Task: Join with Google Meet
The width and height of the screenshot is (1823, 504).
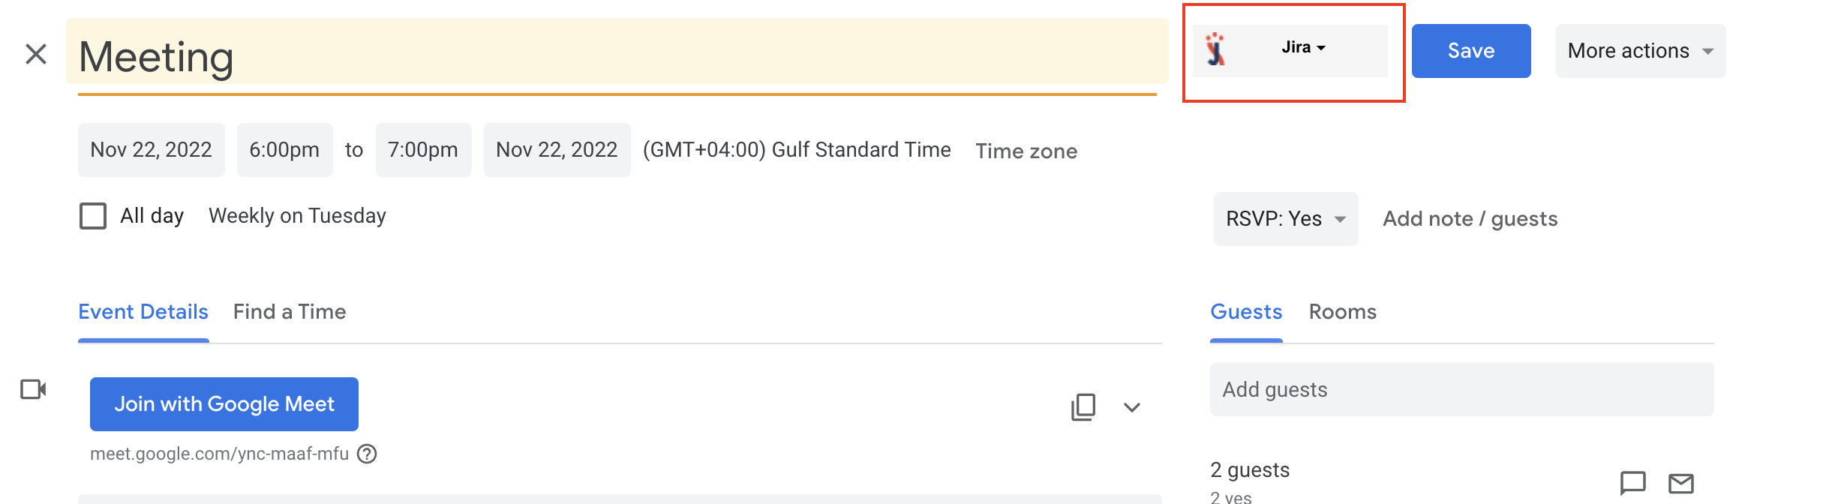Action: [224, 403]
